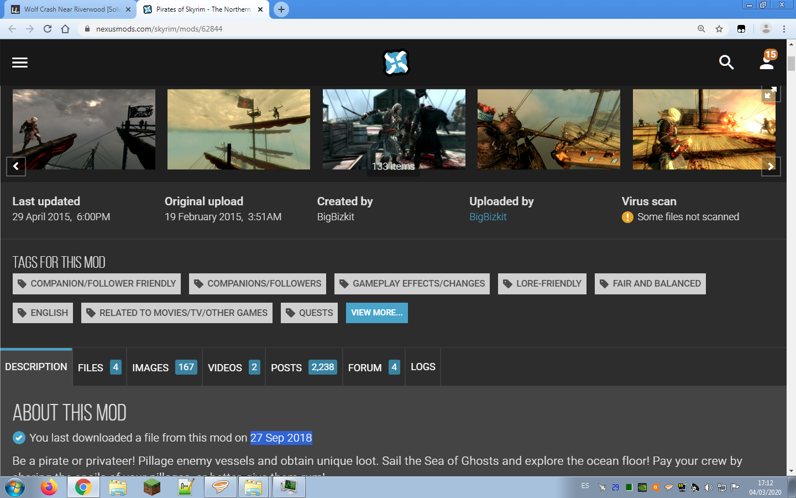Open the Chrome profile avatar

click(766, 29)
